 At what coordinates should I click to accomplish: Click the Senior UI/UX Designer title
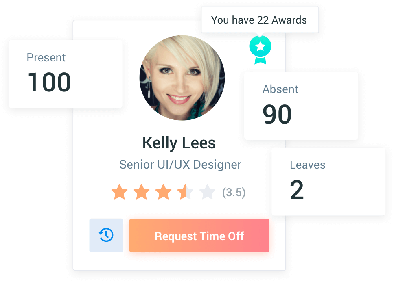pos(180,165)
